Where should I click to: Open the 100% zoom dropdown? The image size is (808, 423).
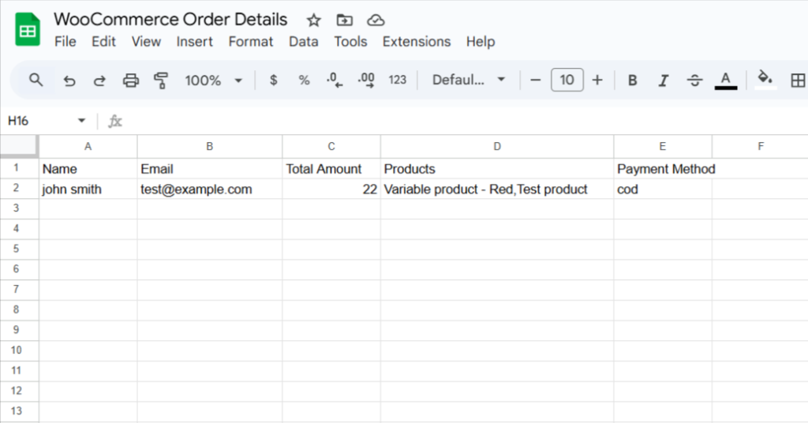click(213, 80)
